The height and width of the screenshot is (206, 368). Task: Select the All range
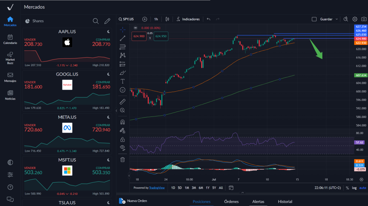click(221, 188)
